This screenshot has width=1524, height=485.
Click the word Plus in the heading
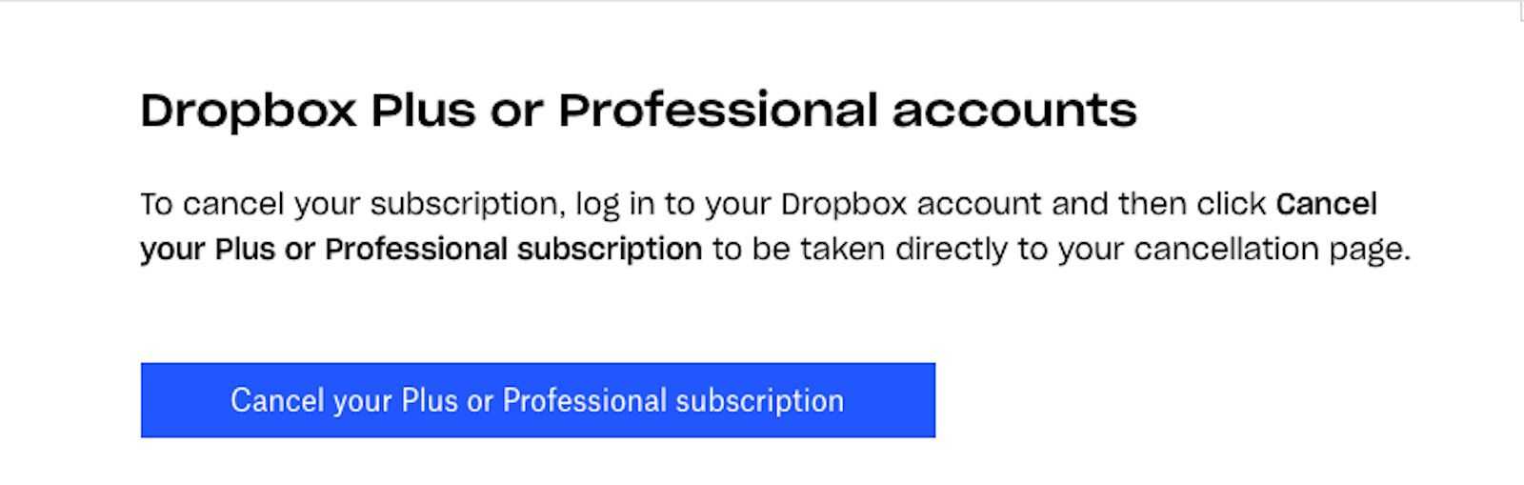coord(423,111)
